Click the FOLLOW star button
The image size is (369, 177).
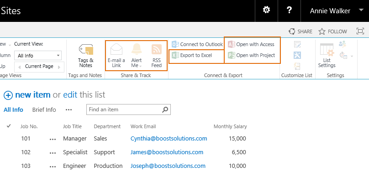[x=332, y=31]
